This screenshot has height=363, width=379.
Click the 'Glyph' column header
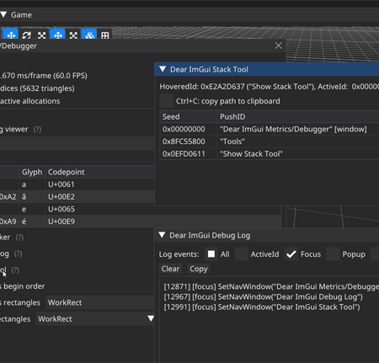[x=32, y=172]
